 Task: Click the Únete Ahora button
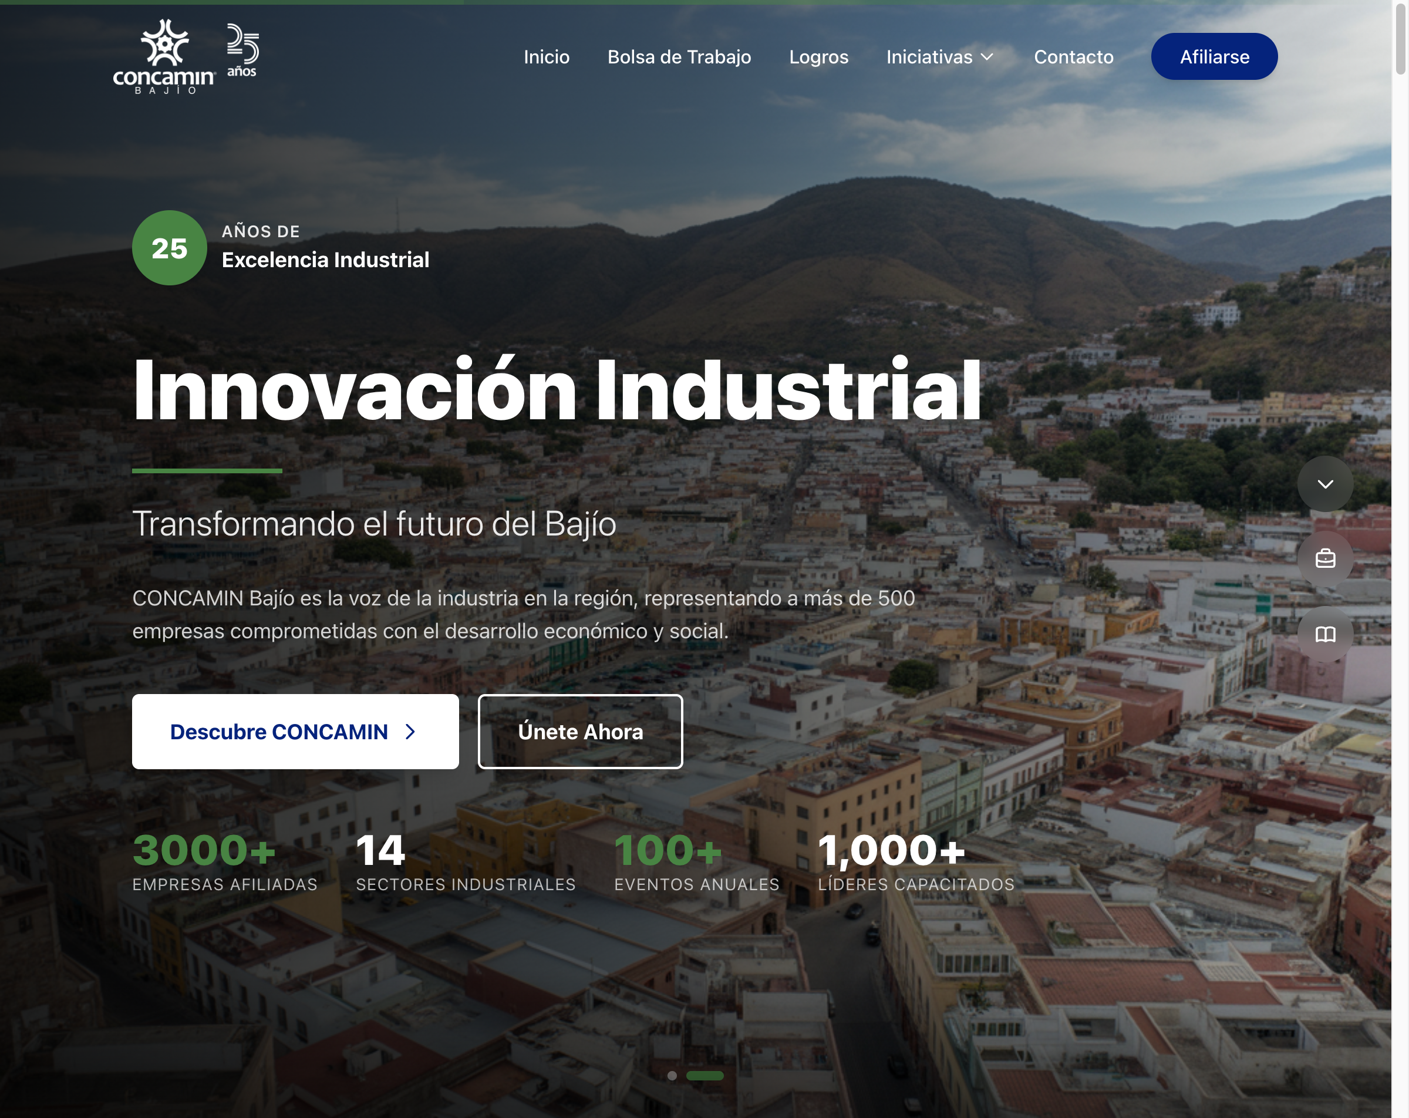click(x=579, y=732)
